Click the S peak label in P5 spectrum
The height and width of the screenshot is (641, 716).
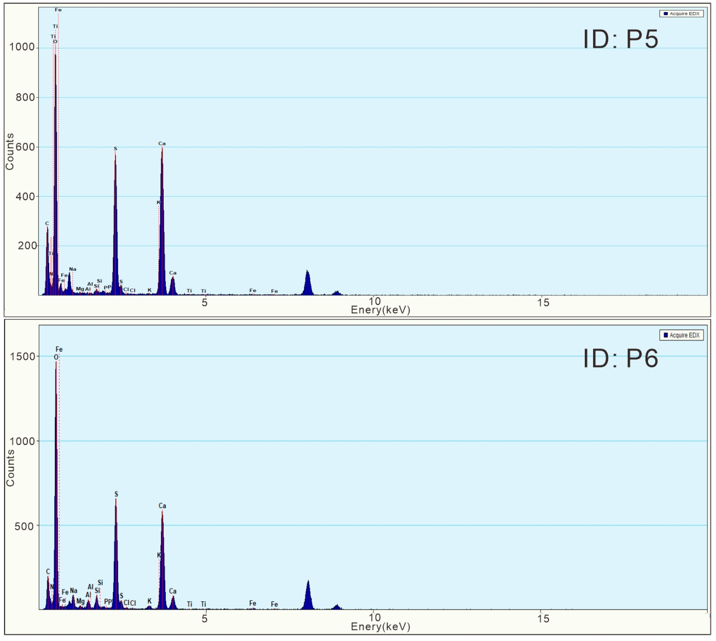pyautogui.click(x=115, y=149)
